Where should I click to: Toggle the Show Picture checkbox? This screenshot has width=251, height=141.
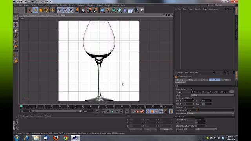point(192,89)
